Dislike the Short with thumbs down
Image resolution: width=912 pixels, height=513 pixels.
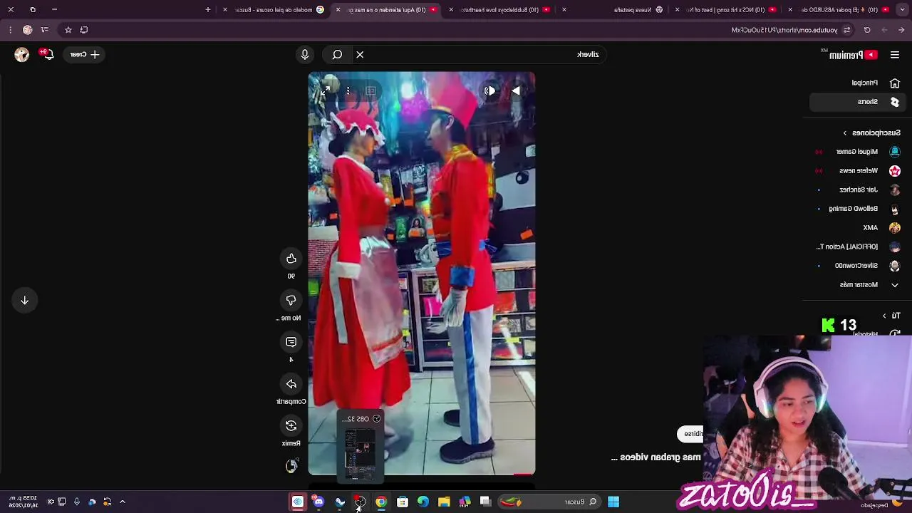coord(291,300)
